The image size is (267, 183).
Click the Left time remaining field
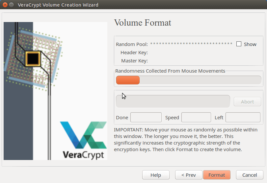click(x=243, y=117)
